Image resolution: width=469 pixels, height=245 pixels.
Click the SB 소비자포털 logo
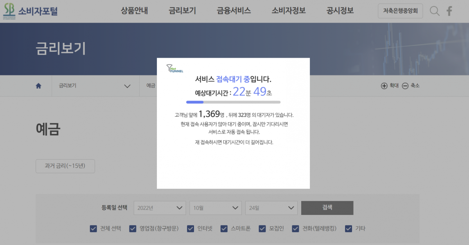(x=31, y=11)
